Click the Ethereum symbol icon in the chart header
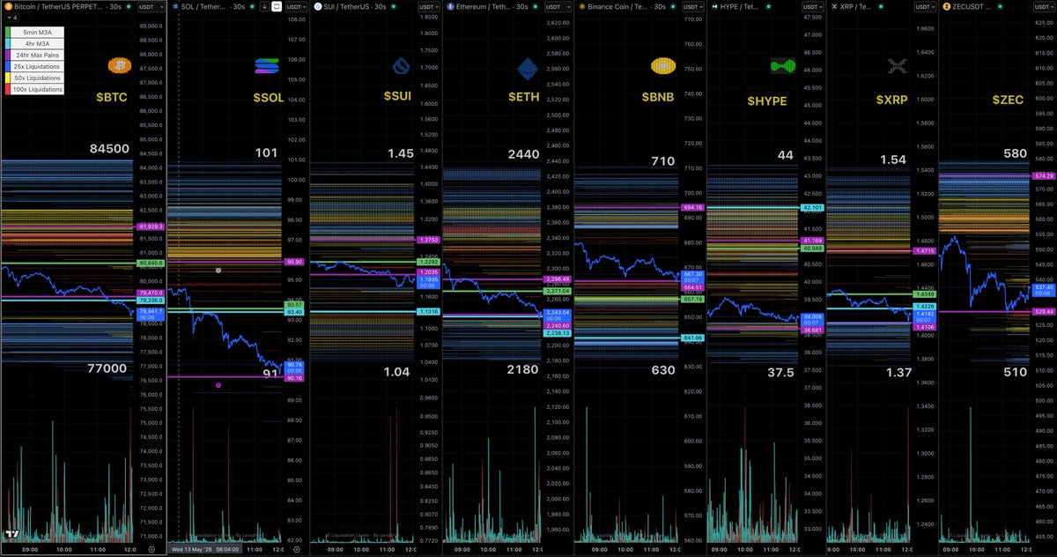Image resolution: width=1057 pixels, height=557 pixels. point(450,6)
